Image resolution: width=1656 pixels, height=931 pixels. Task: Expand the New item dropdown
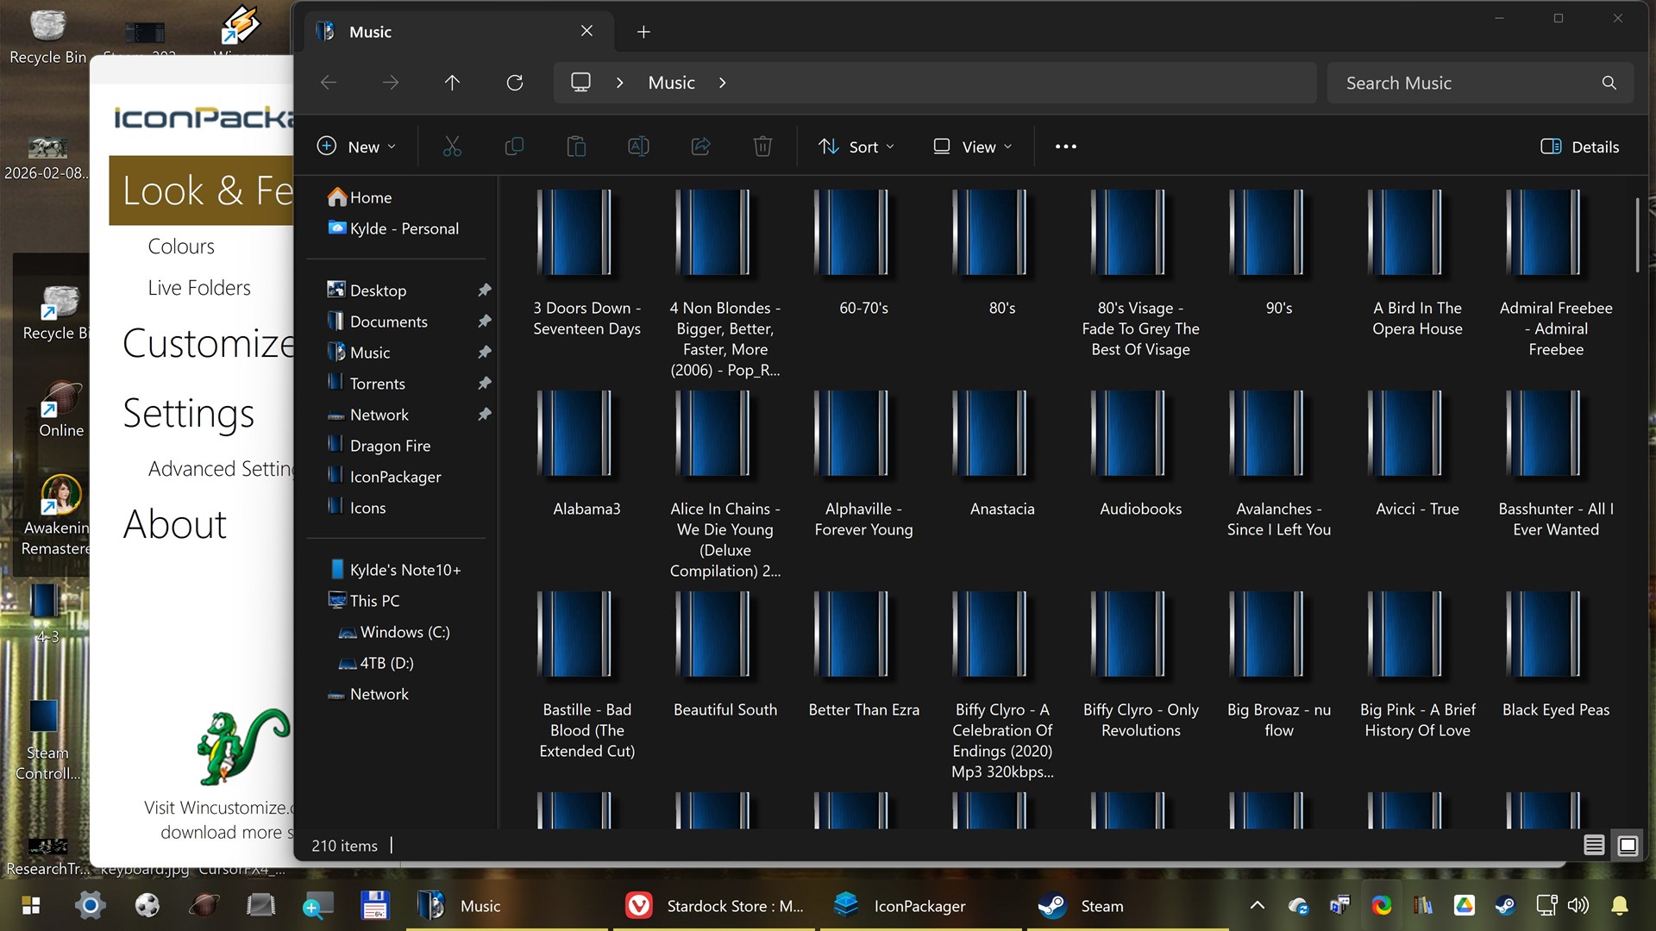coord(356,147)
